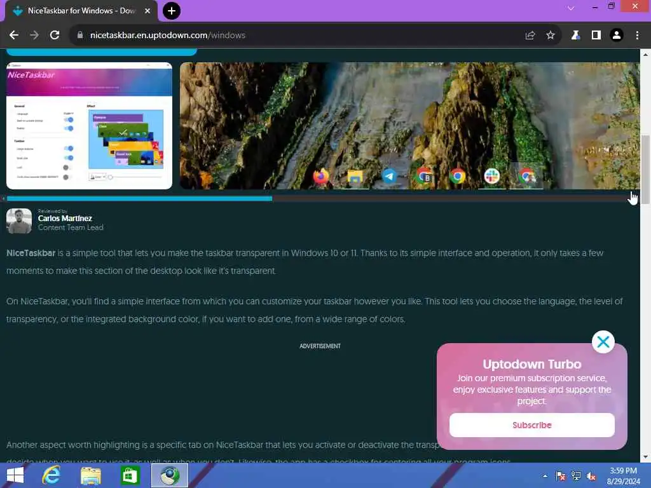The width and height of the screenshot is (651, 488).
Task: Close the Uptodown Turbo popup
Action: click(603, 342)
